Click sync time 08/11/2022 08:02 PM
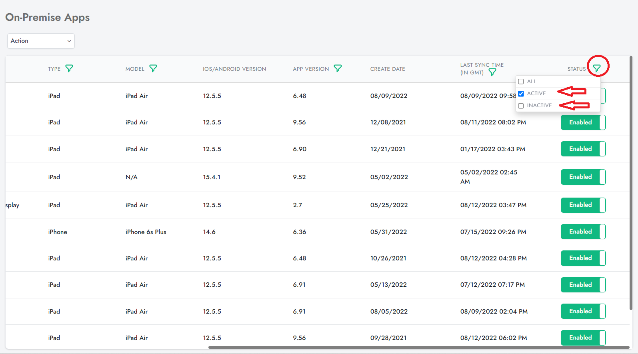638x354 pixels. click(493, 122)
